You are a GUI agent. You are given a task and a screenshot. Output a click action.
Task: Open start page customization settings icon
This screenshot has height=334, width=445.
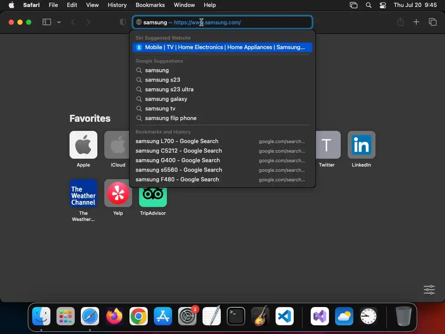(429, 290)
